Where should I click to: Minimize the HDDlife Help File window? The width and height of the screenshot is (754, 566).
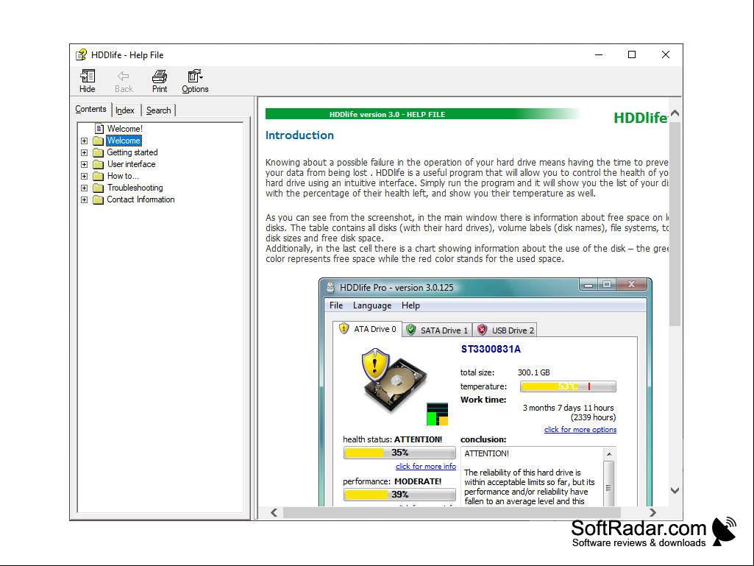tap(599, 55)
